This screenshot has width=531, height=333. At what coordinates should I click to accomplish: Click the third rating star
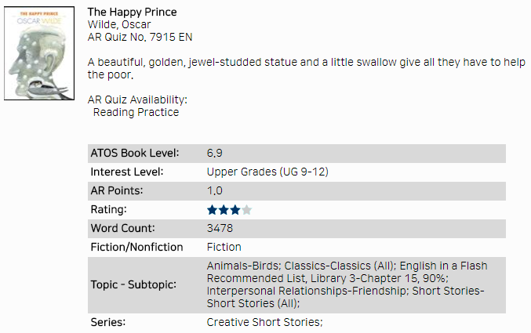(235, 210)
